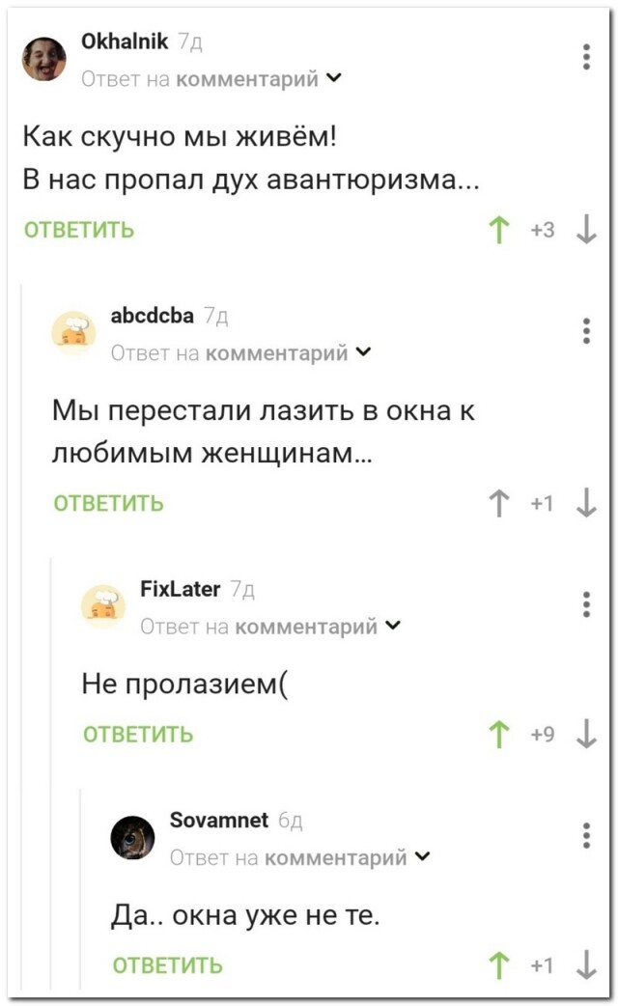Downvote Okhalnik's comment
Image resolution: width=618 pixels, height=1006 pixels.
[x=586, y=230]
